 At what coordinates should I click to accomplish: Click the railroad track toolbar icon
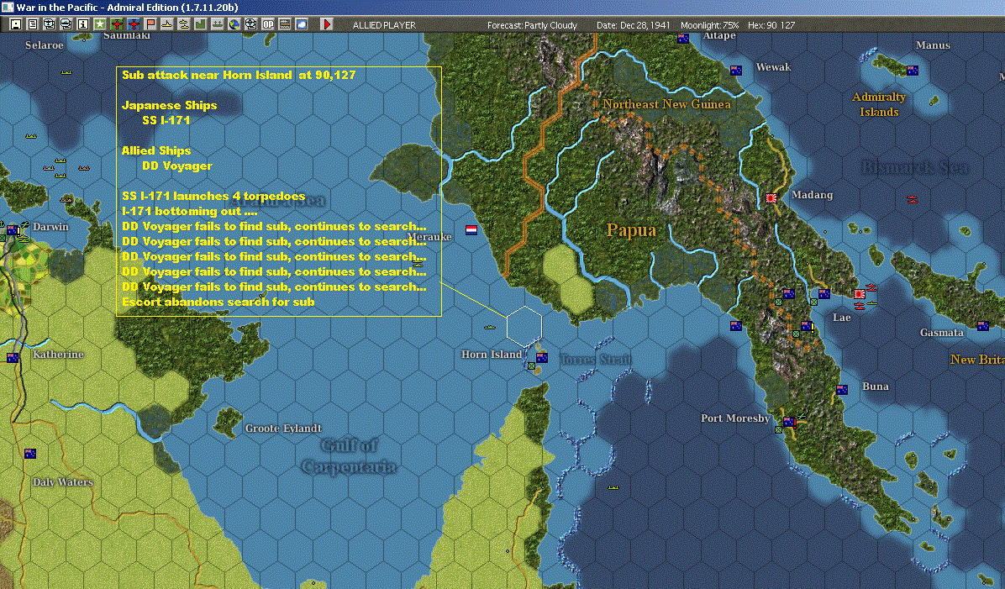[x=285, y=24]
